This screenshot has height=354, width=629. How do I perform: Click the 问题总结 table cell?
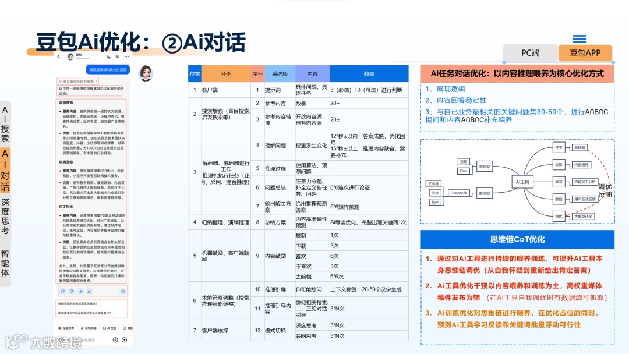[x=280, y=187]
